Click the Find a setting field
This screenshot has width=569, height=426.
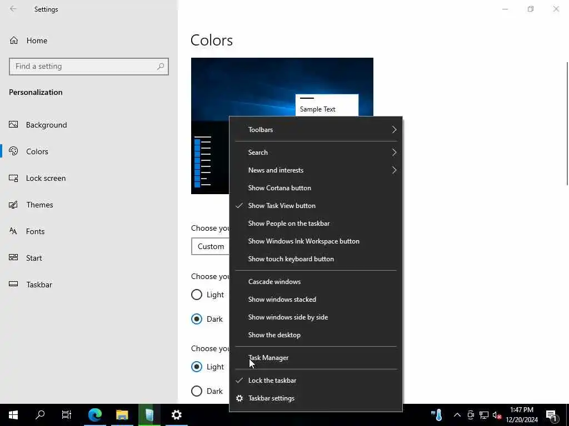(x=89, y=67)
